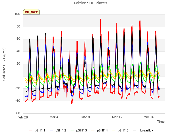Toggle the Hukseflux legend entry
Screen dimensions: 182x136
[x=143, y=130]
